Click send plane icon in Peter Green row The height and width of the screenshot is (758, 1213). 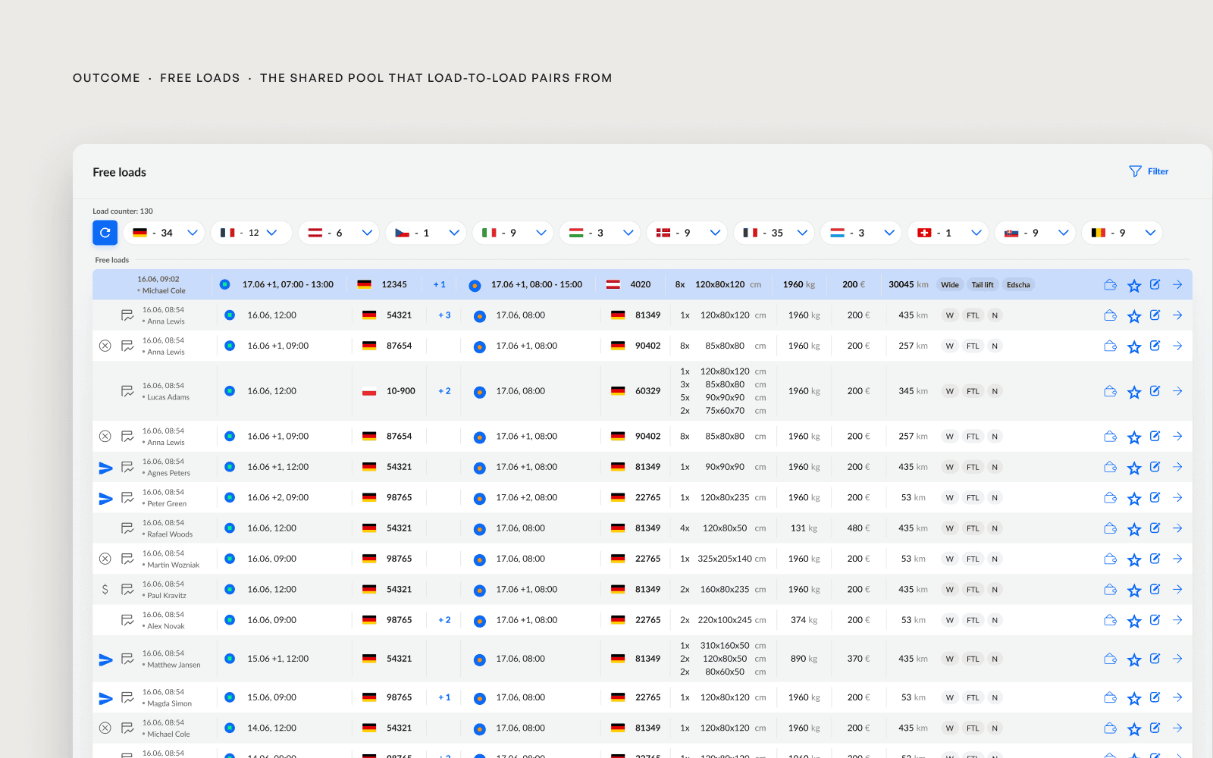tap(106, 498)
